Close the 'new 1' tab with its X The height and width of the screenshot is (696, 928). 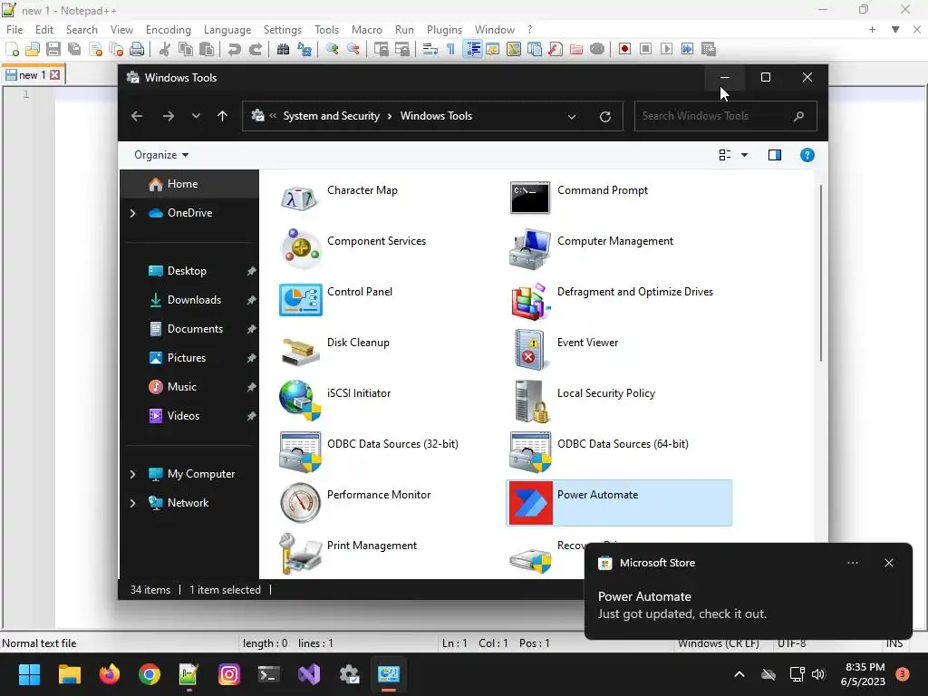coord(54,75)
